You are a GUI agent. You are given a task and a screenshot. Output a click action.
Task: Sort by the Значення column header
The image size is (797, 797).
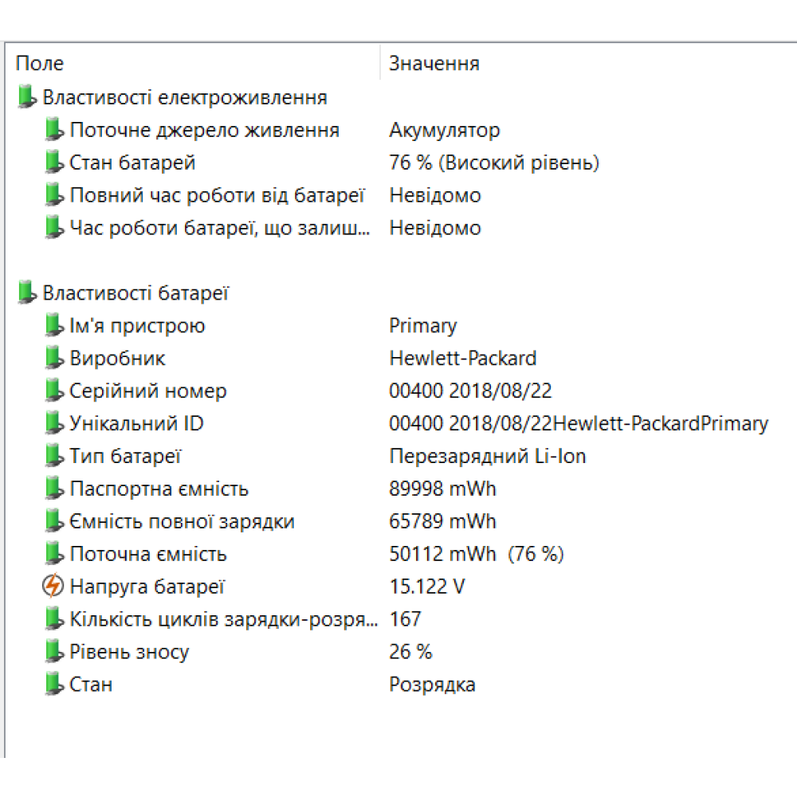[x=434, y=64]
